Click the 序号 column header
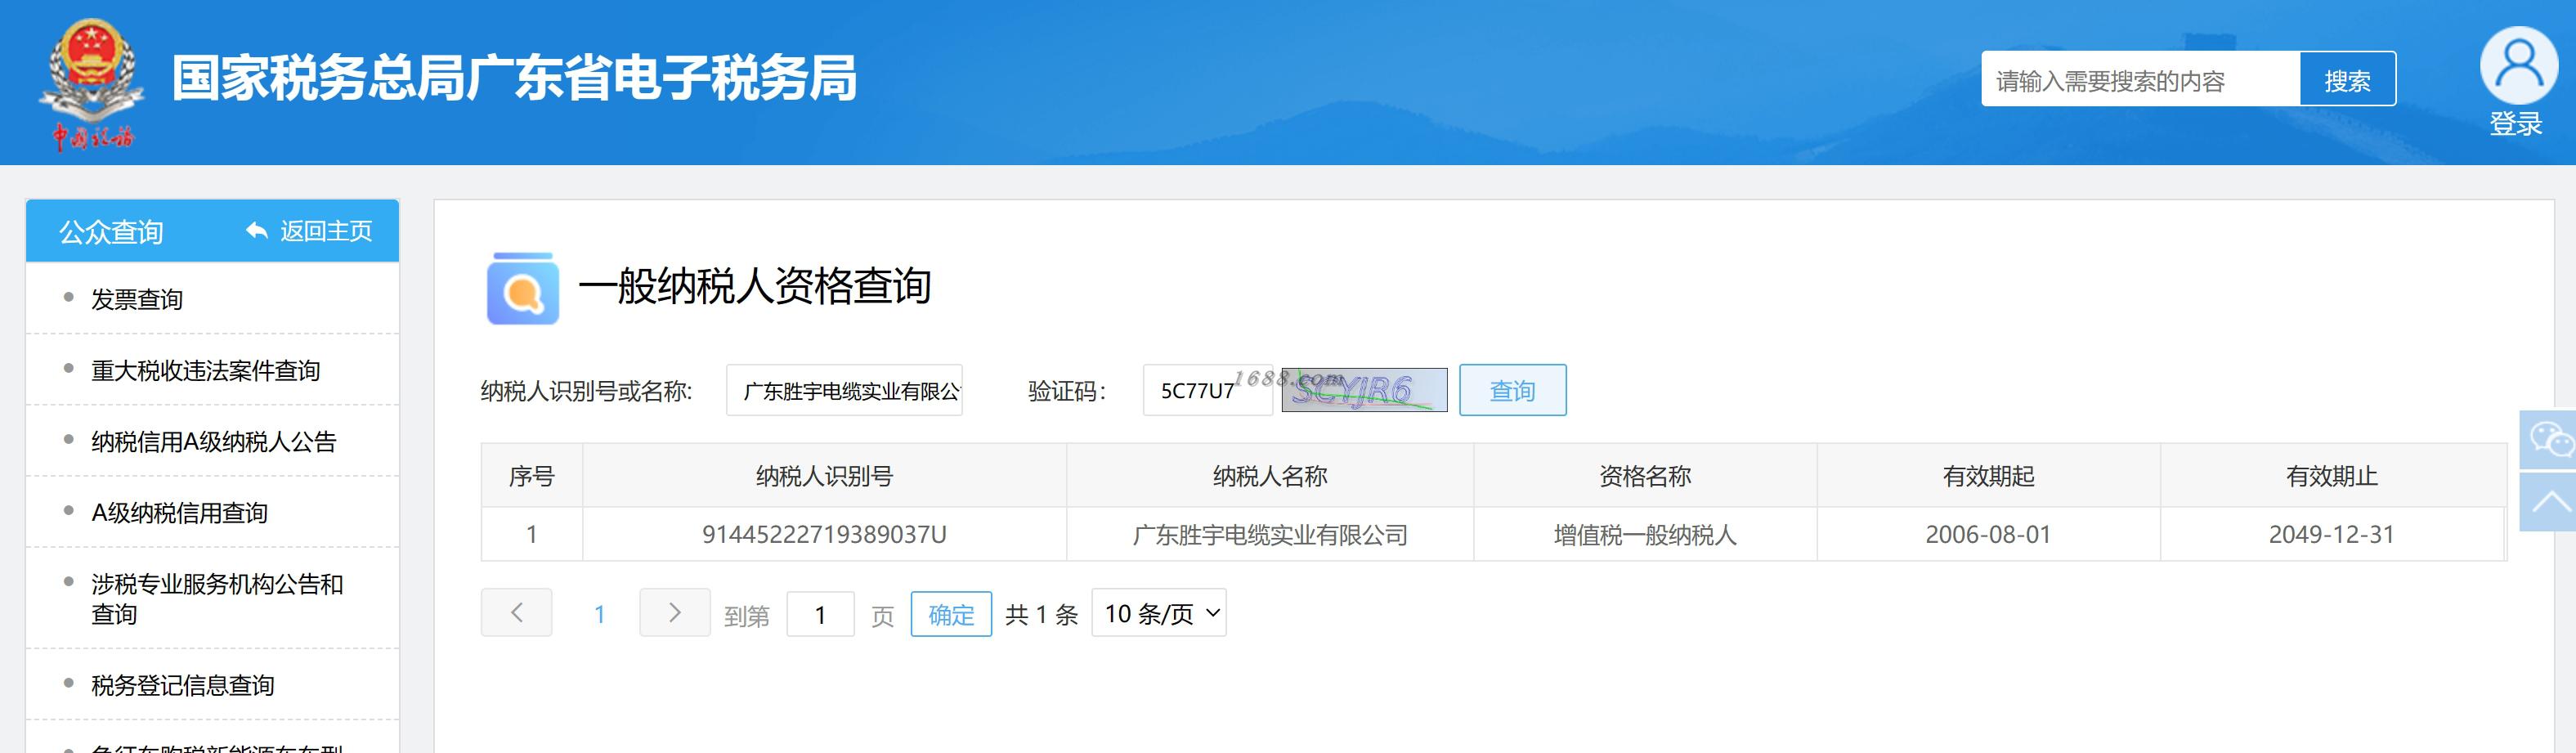Viewport: 2576px width, 753px height. coord(531,476)
